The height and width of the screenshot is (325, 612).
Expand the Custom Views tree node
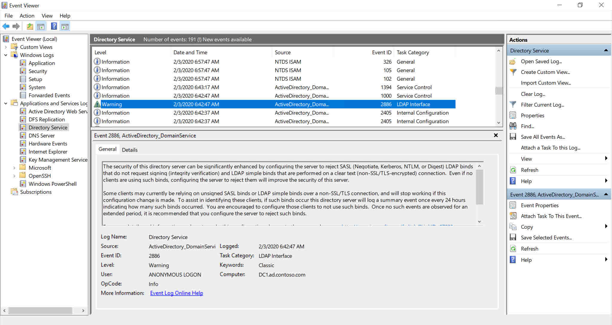coord(6,47)
